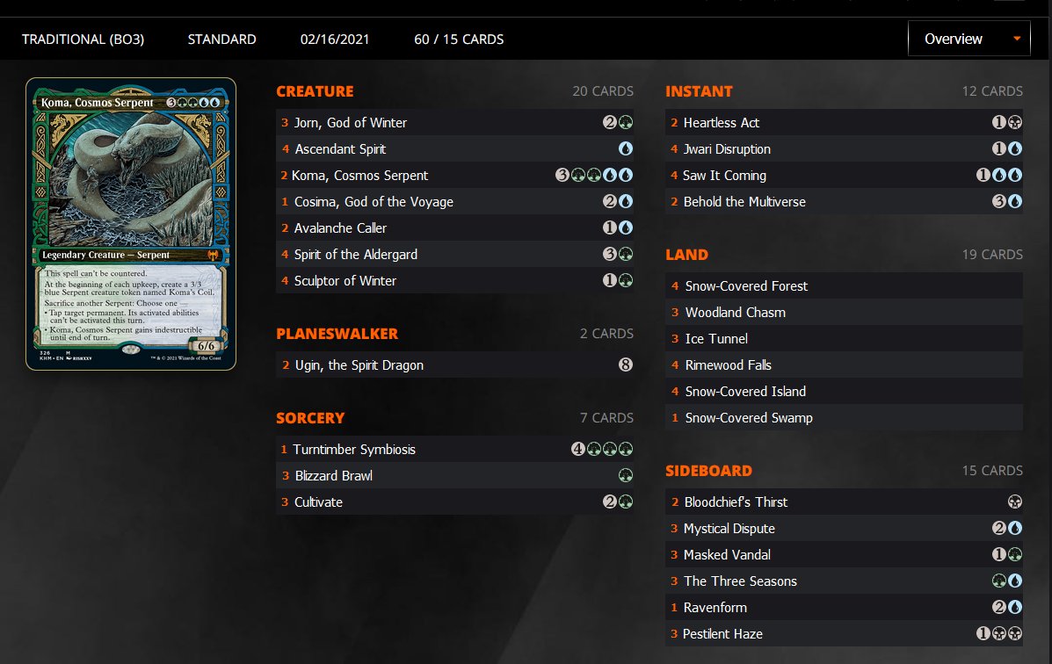The width and height of the screenshot is (1052, 664).
Task: Select Jwari Disruption card
Action: [x=844, y=149]
